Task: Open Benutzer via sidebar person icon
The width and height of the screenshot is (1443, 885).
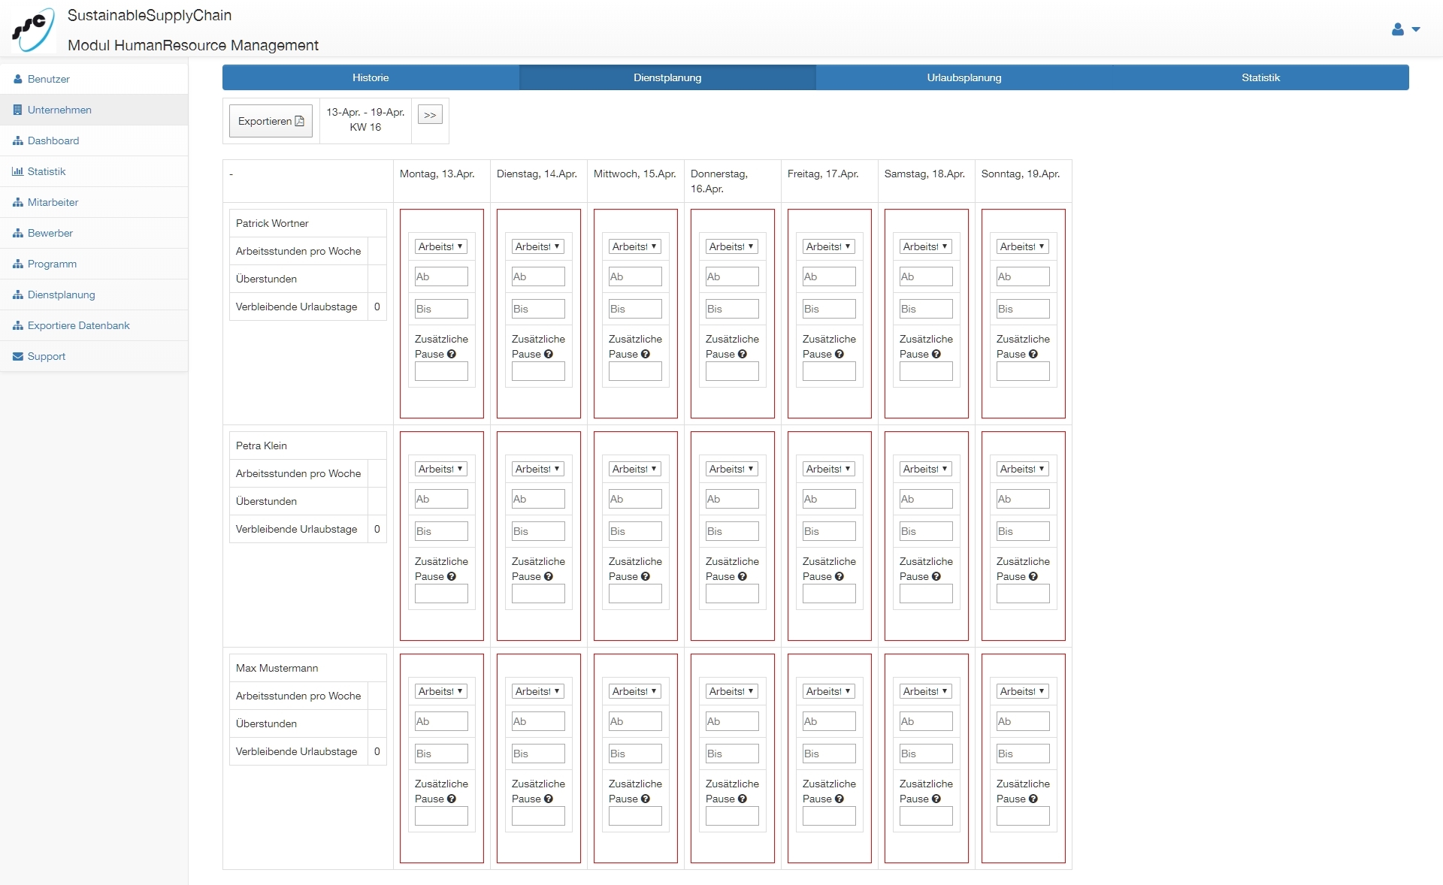Action: click(x=18, y=79)
